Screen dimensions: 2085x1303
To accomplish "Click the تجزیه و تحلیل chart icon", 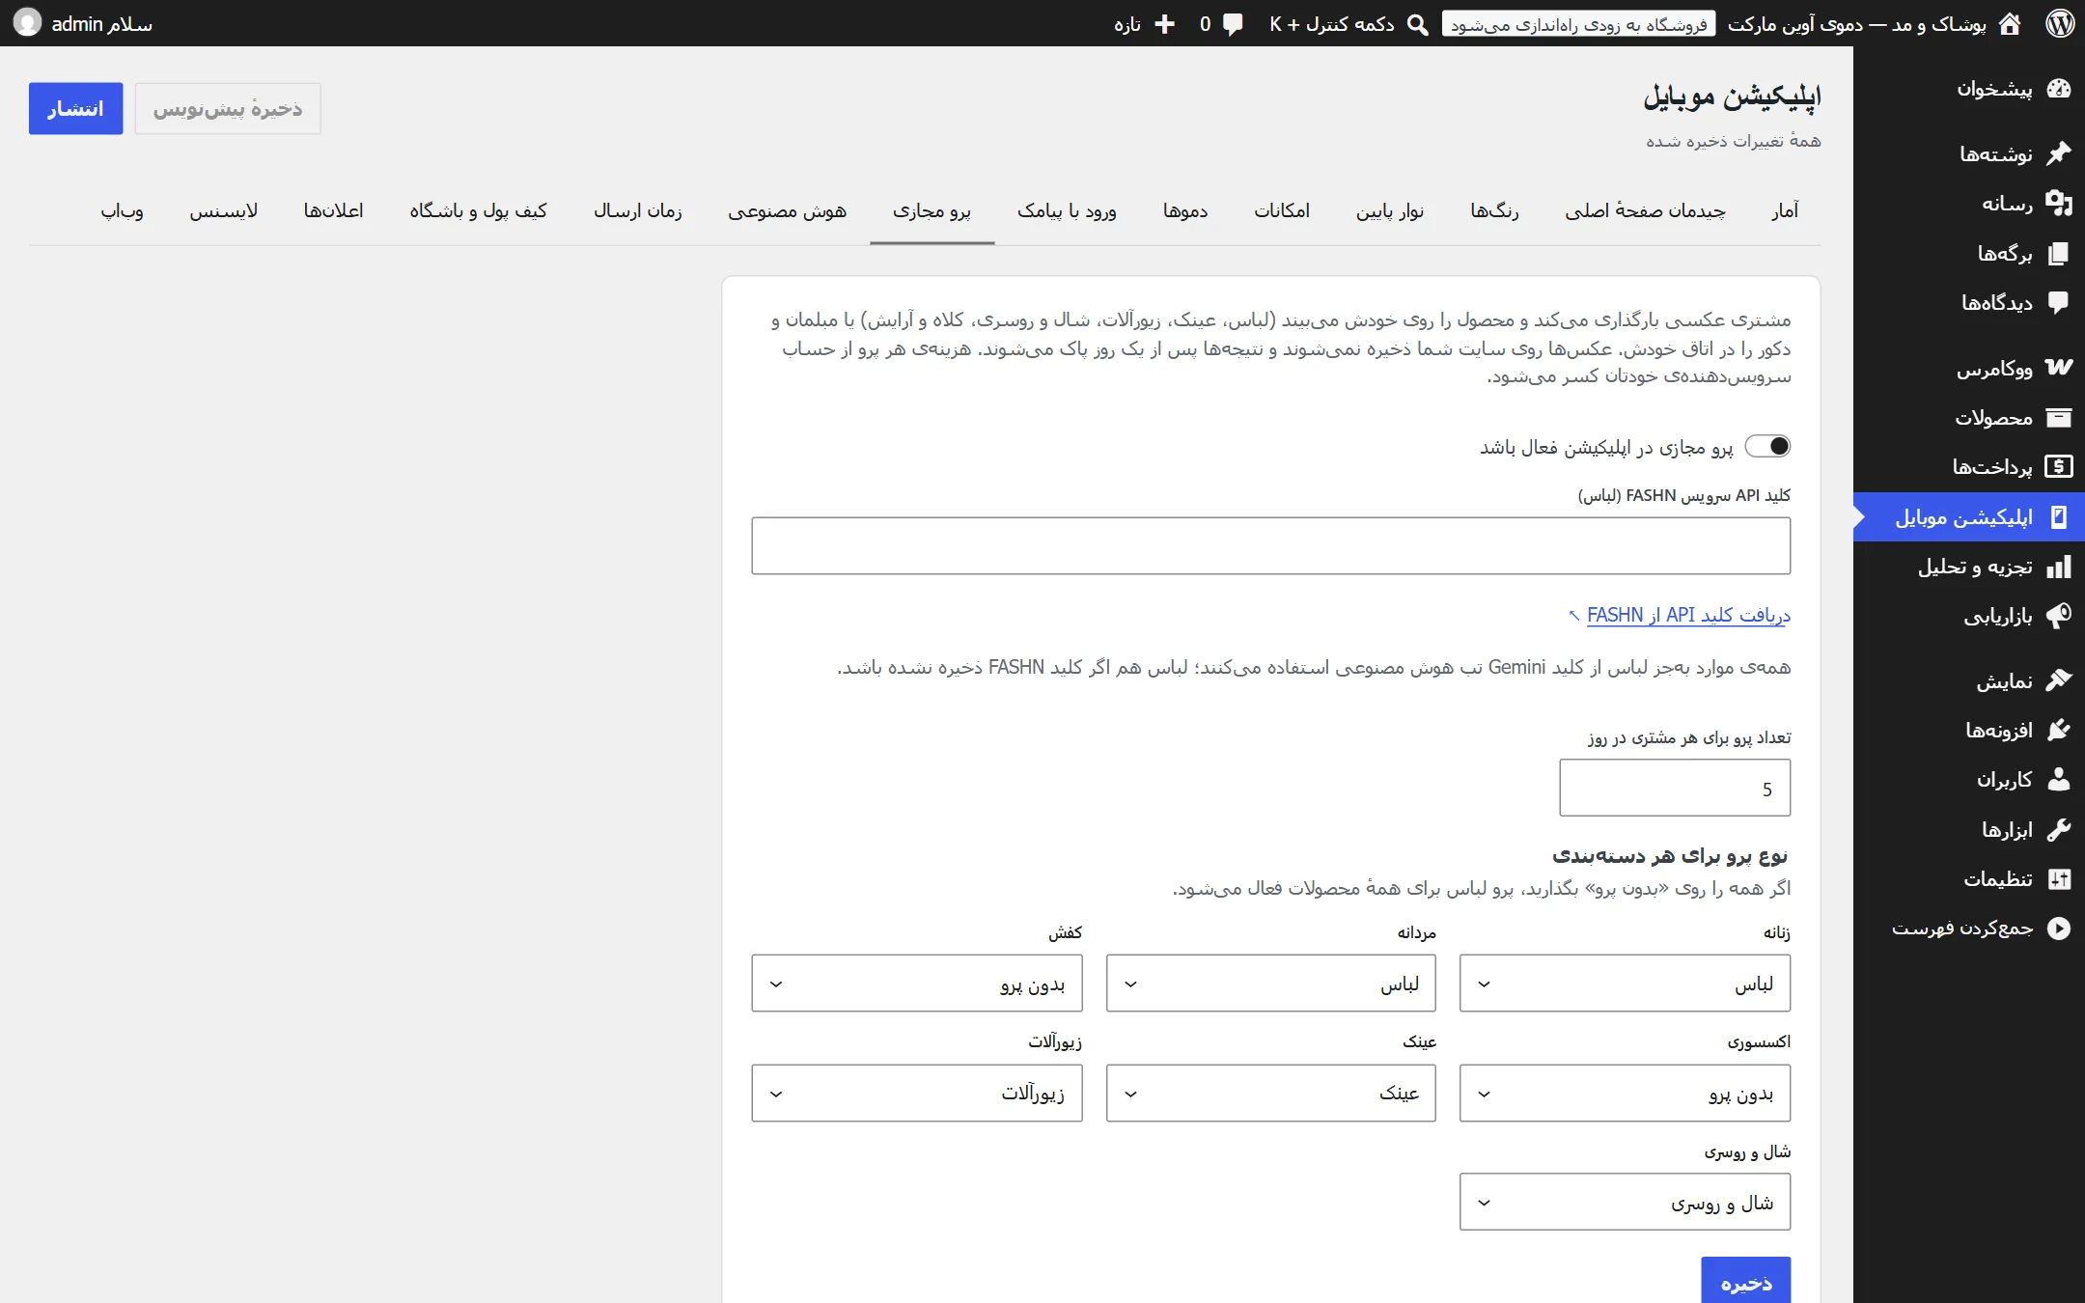I will tap(2059, 567).
